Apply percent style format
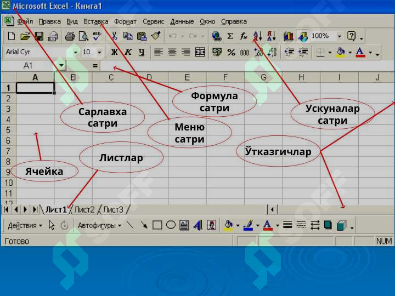This screenshot has height=296, width=395. pos(231,52)
